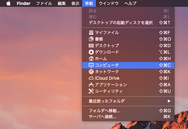Click the ダウンロード down-arrow icon
Viewport: 188px width, 129px height.
pyautogui.click(x=91, y=52)
